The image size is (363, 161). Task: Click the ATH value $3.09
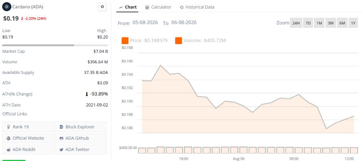click(103, 83)
